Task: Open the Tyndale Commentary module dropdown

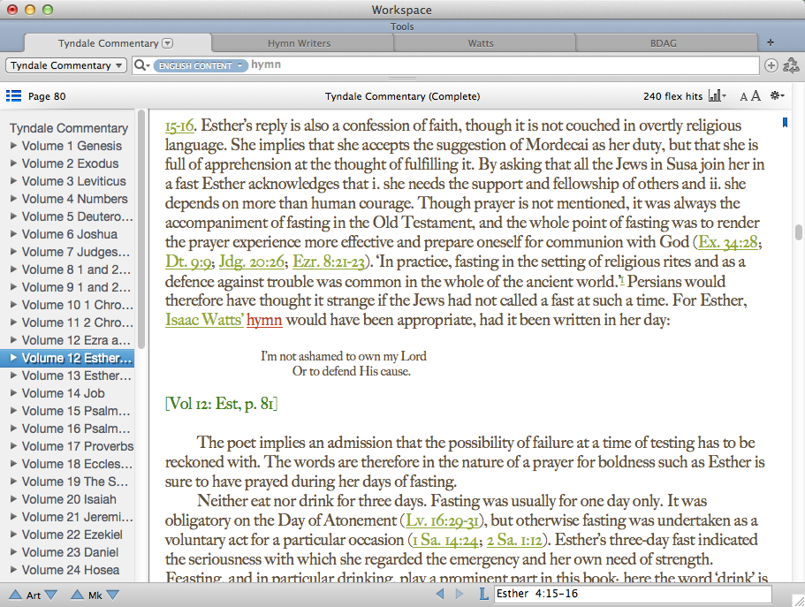Action: pyautogui.click(x=65, y=65)
